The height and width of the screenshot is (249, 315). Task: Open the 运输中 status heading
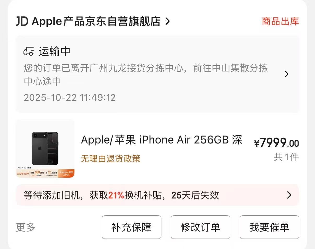(x=55, y=51)
